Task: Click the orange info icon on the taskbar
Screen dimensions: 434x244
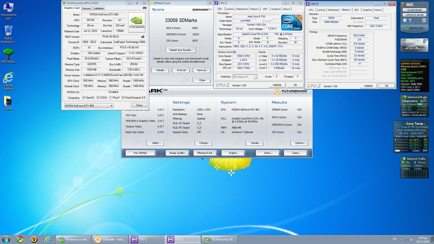Action: pyautogui.click(x=34, y=239)
